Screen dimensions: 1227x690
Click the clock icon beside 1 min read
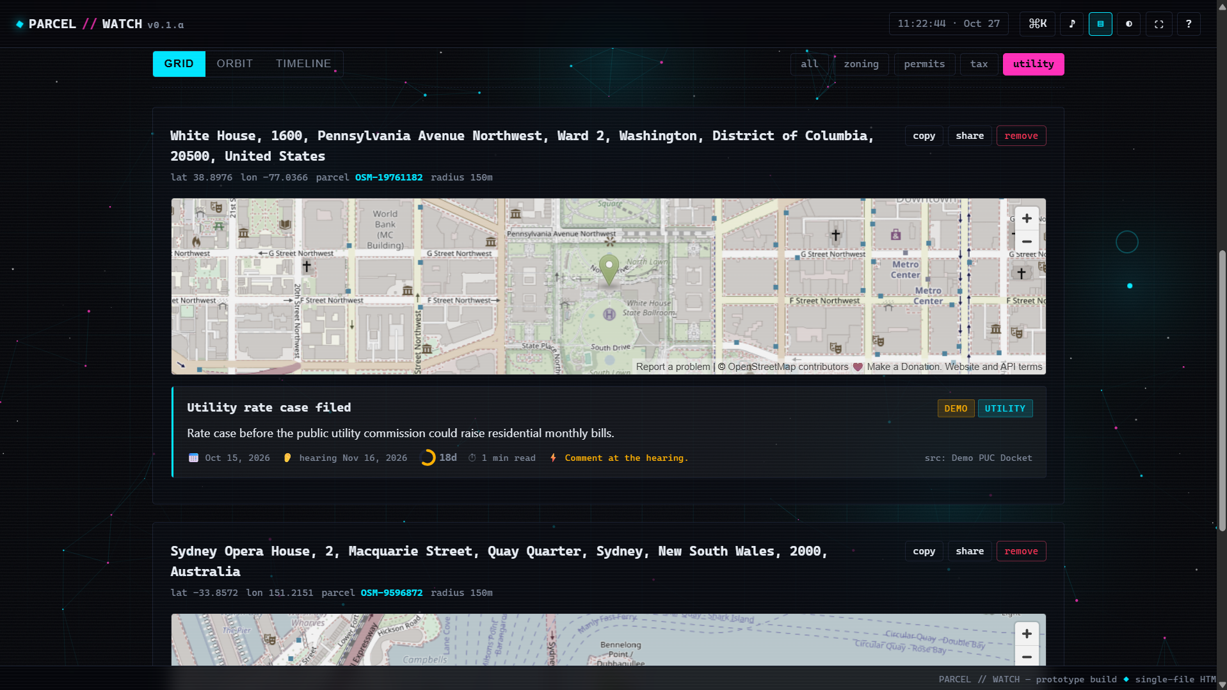tap(472, 458)
